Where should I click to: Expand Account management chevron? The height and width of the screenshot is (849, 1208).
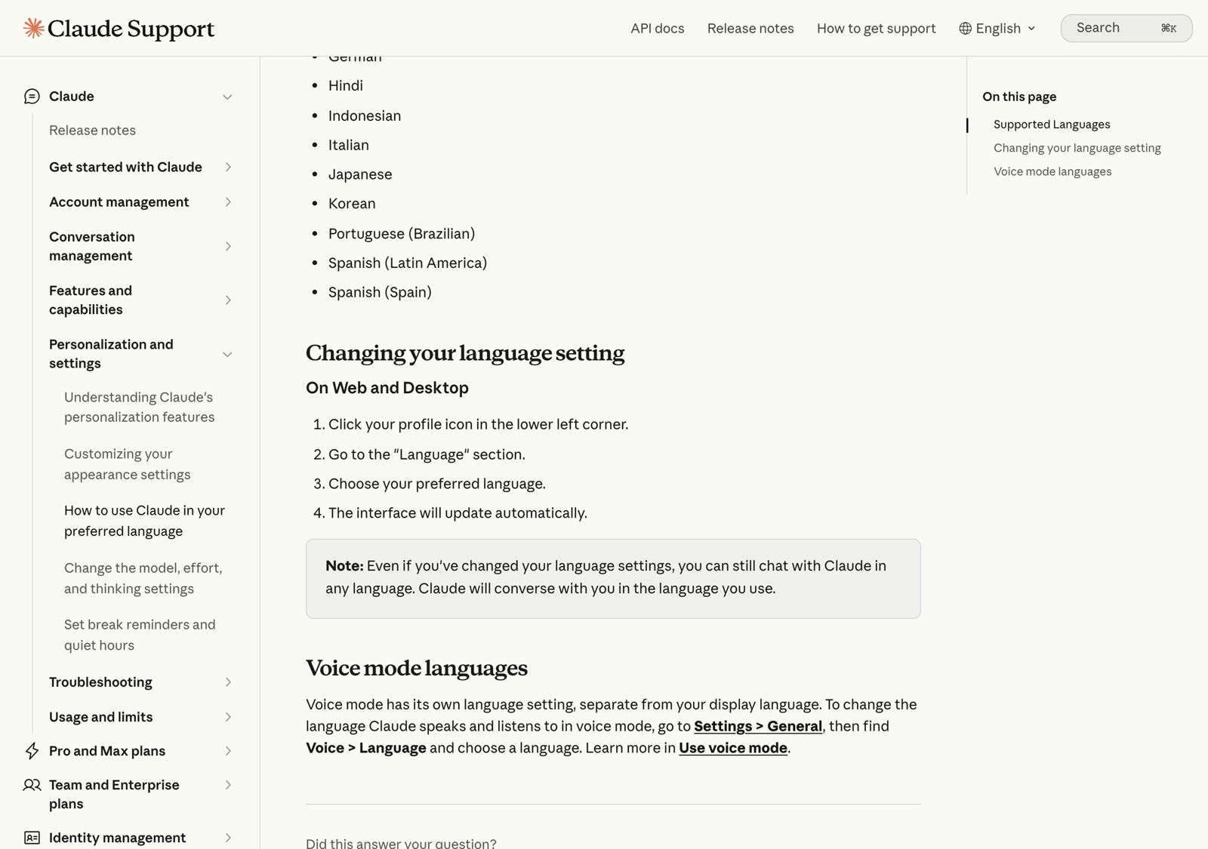pyautogui.click(x=227, y=202)
